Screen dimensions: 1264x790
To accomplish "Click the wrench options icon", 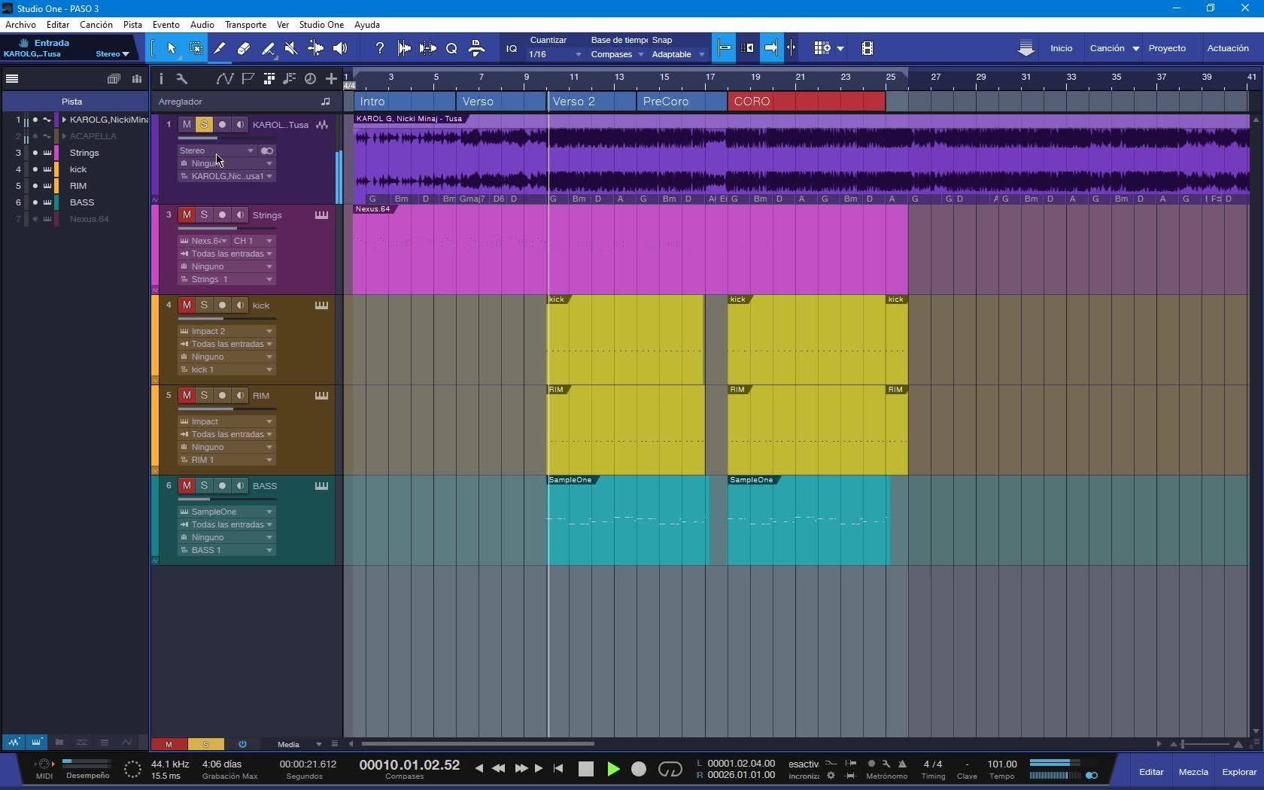I will pyautogui.click(x=181, y=78).
